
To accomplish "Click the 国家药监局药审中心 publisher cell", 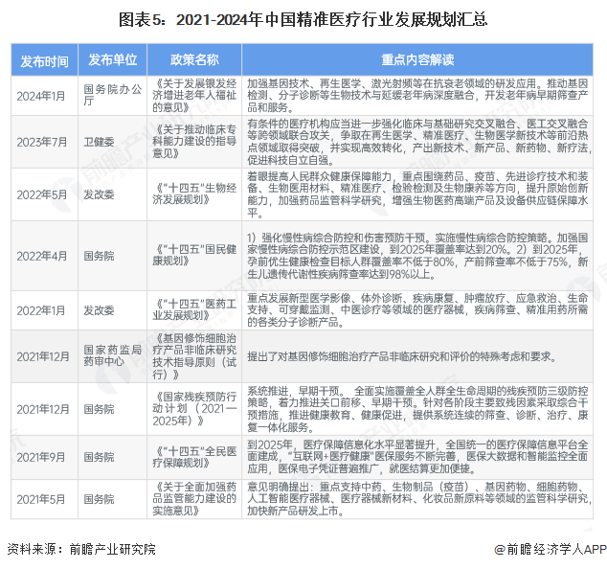I will coord(112,356).
